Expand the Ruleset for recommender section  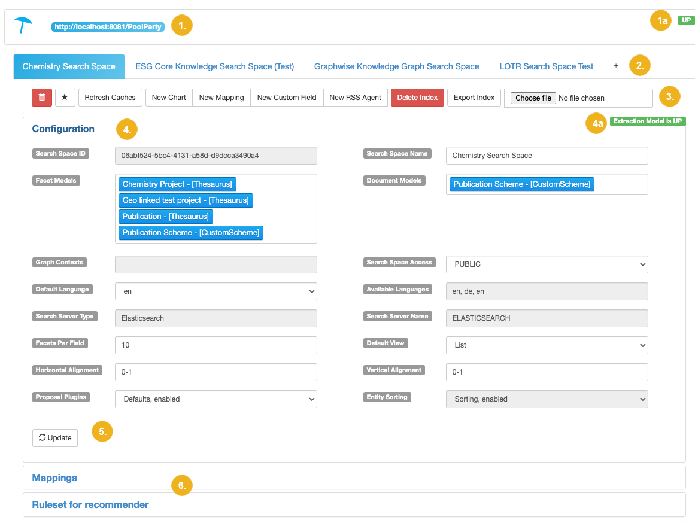tap(90, 504)
